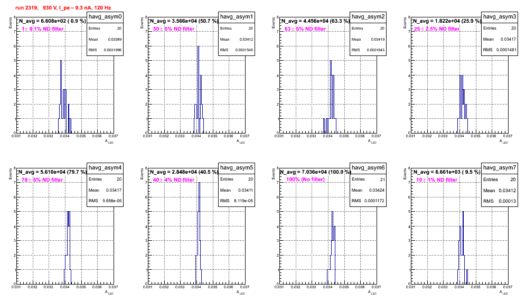The height and width of the screenshot is (302, 526).
Task: Click the N_avg = 2.848e+04 (40.5 %) label
Action: tap(183, 172)
